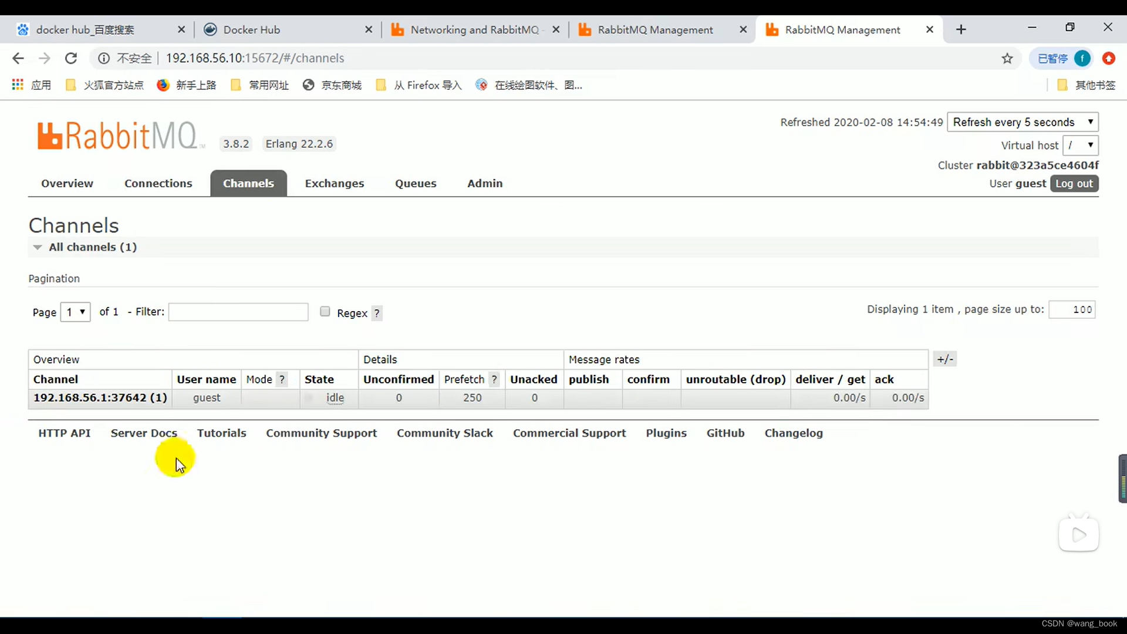The height and width of the screenshot is (634, 1127).
Task: Open the common sites bookmark folder
Action: point(260,85)
